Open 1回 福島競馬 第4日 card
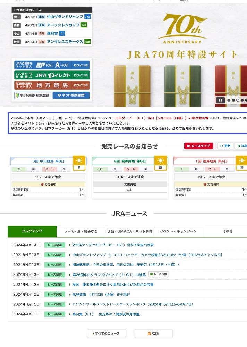The width and height of the screenshot is (247, 347). [x=211, y=161]
